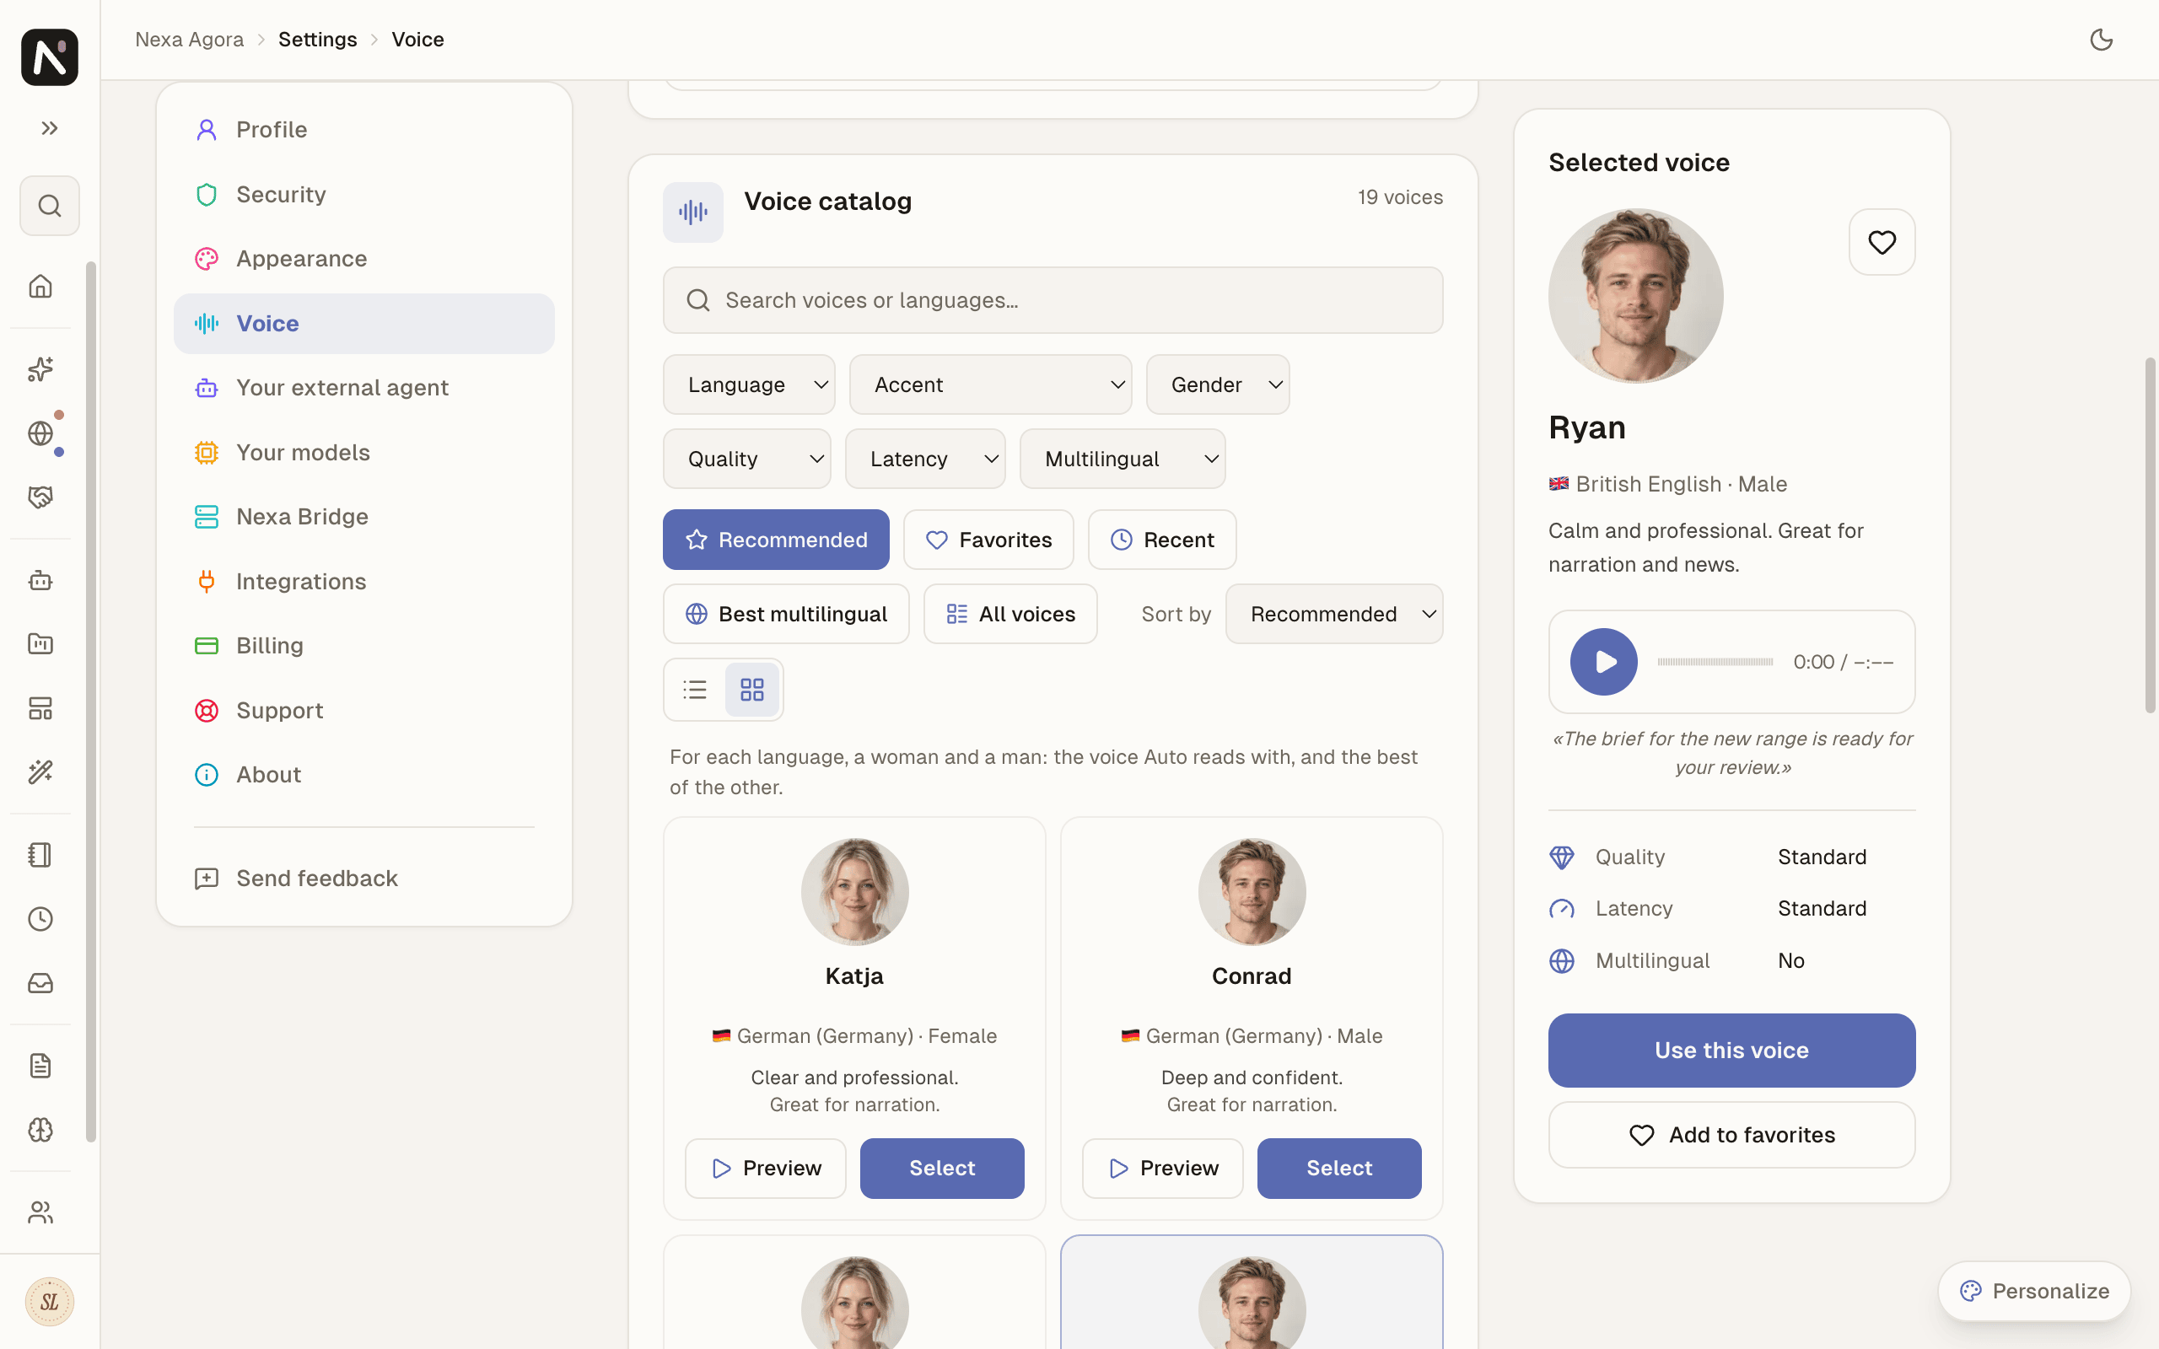Open the Personalize button
This screenshot has height=1349, width=2159.
tap(2034, 1291)
